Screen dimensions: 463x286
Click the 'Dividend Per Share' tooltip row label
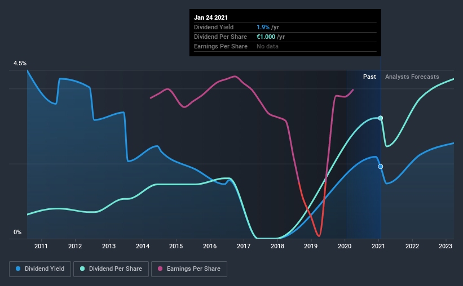coord(221,37)
